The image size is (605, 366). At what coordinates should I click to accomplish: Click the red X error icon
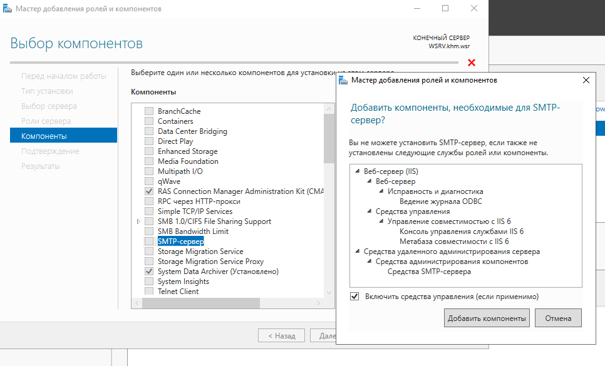point(472,63)
